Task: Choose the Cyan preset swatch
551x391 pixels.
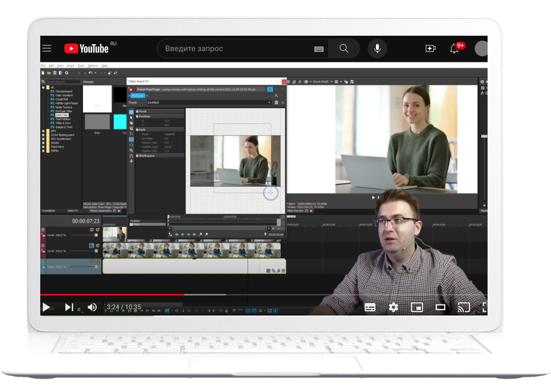Action: point(120,122)
